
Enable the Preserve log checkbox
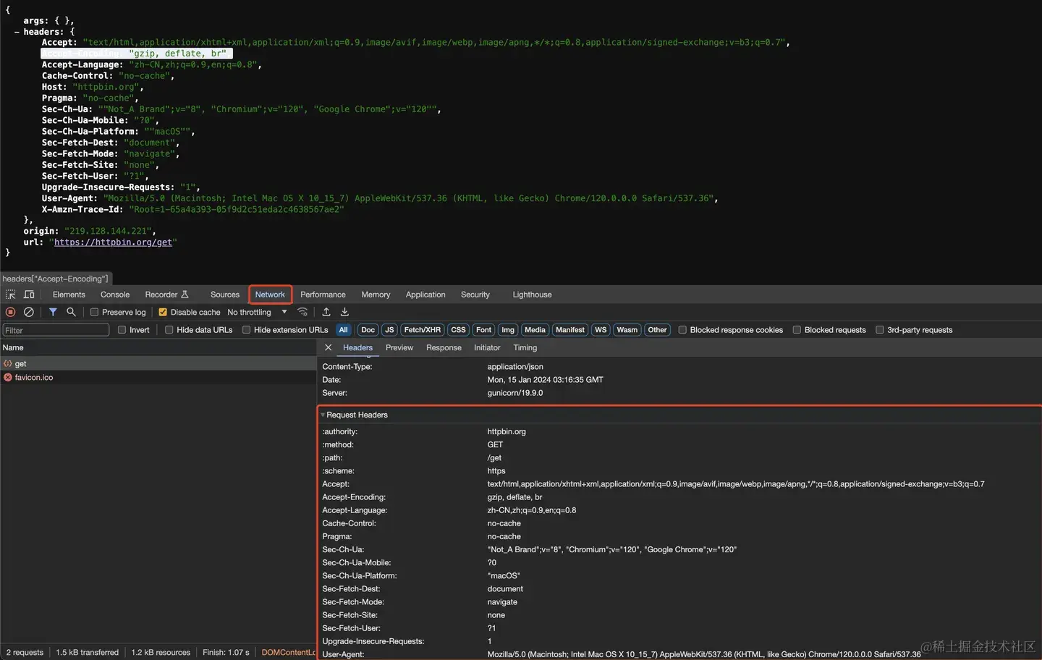tap(94, 313)
